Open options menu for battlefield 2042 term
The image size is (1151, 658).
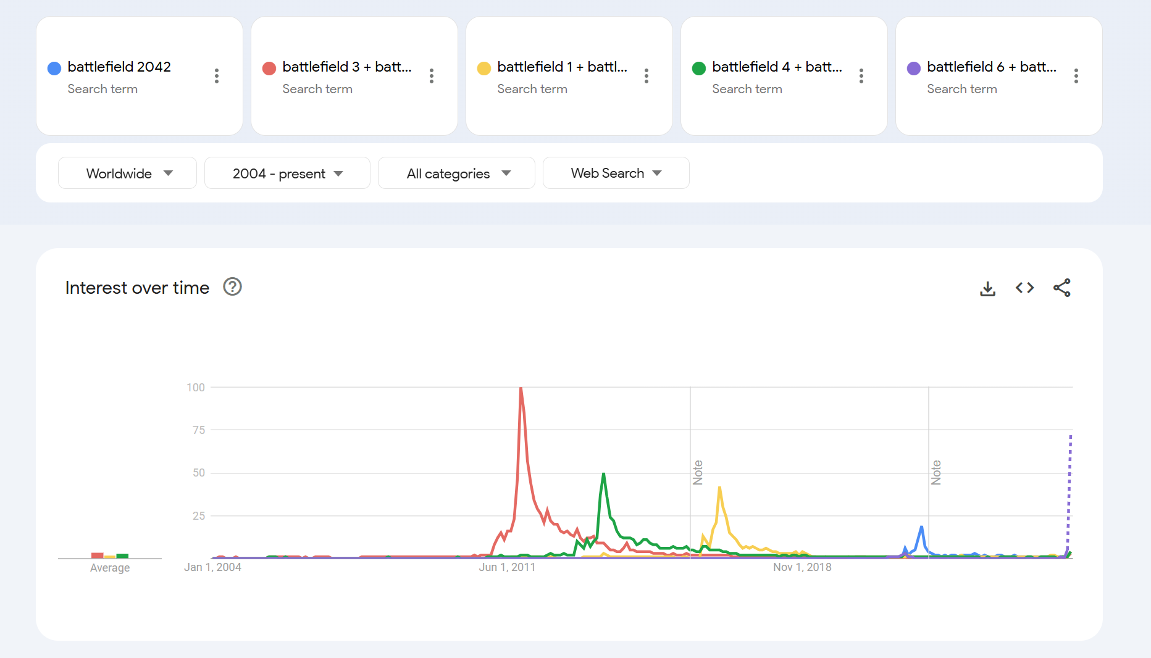click(x=217, y=76)
